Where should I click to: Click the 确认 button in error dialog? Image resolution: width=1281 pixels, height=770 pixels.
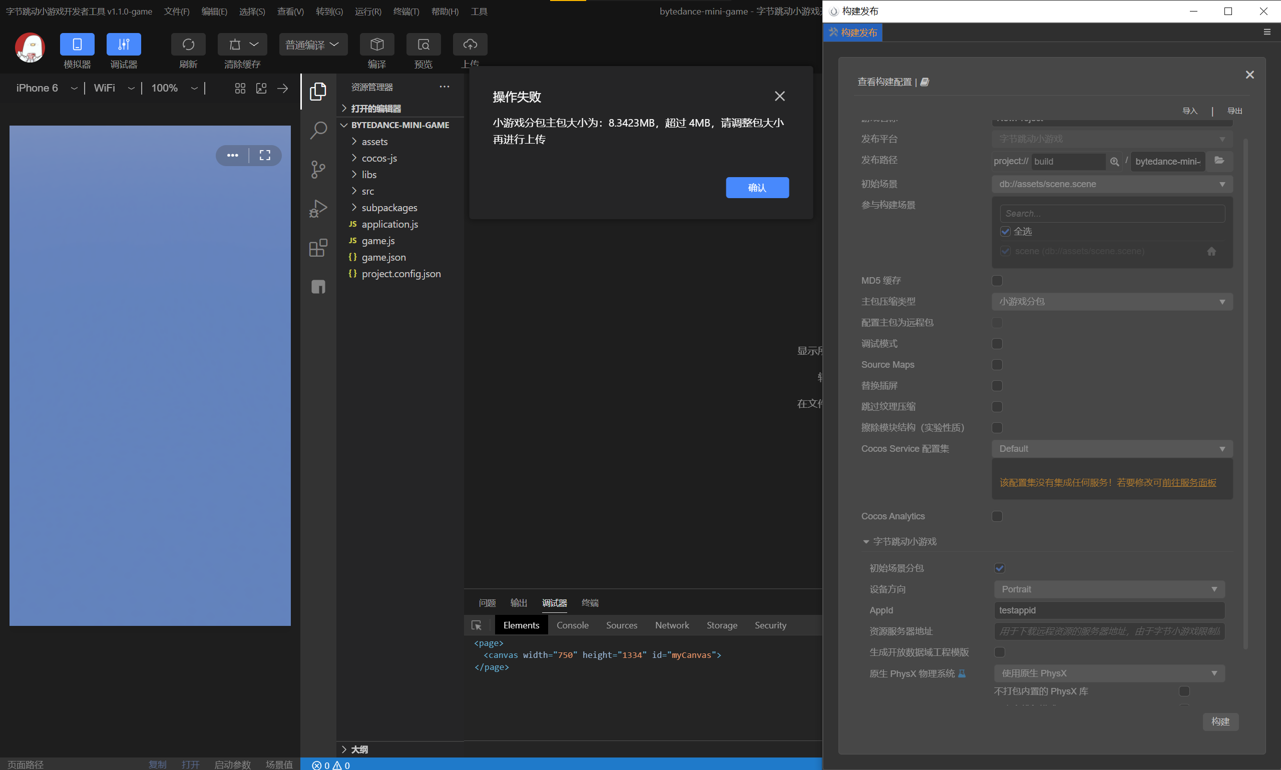757,188
